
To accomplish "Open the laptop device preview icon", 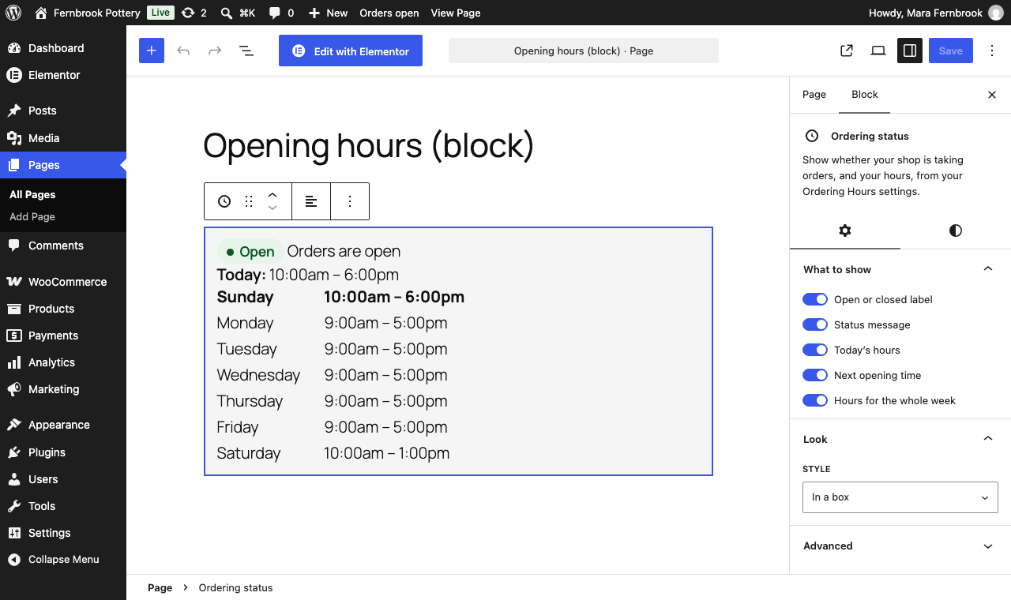I will coord(878,51).
